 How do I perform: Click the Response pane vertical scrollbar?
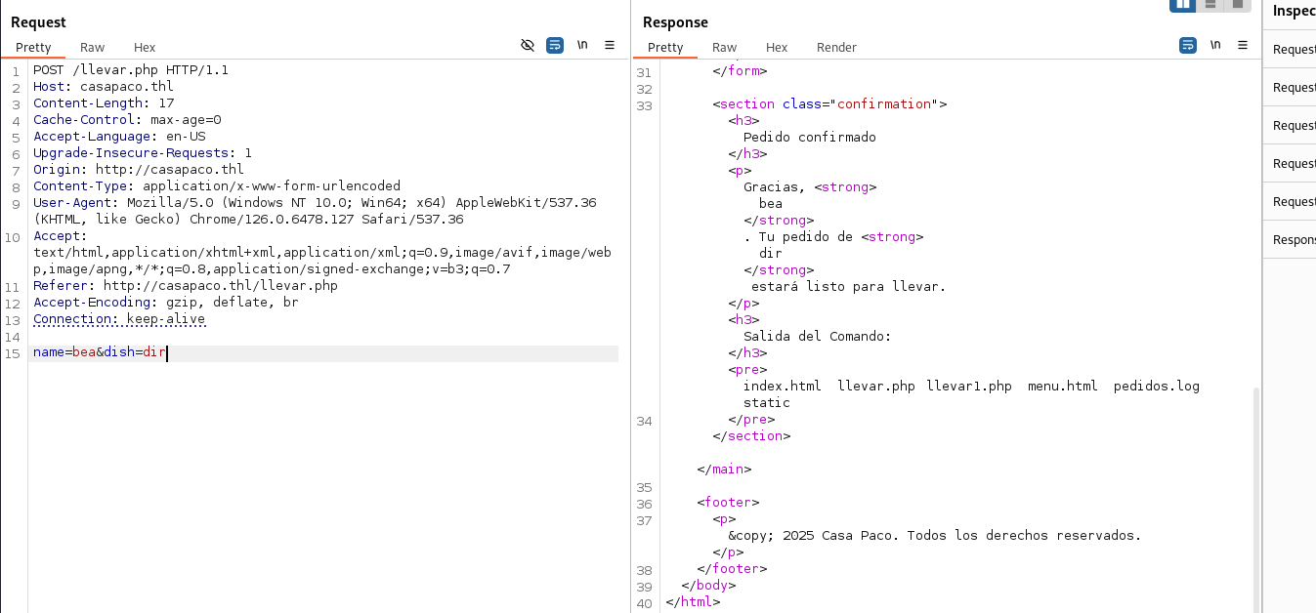click(1255, 488)
